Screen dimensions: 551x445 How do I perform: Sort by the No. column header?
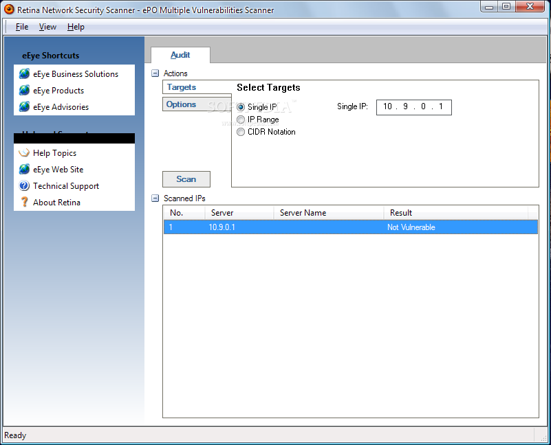(184, 213)
